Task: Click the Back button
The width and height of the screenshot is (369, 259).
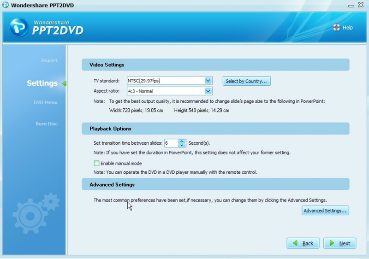Action: point(303,243)
